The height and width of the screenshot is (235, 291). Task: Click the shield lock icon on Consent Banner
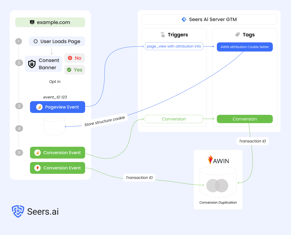(32, 64)
